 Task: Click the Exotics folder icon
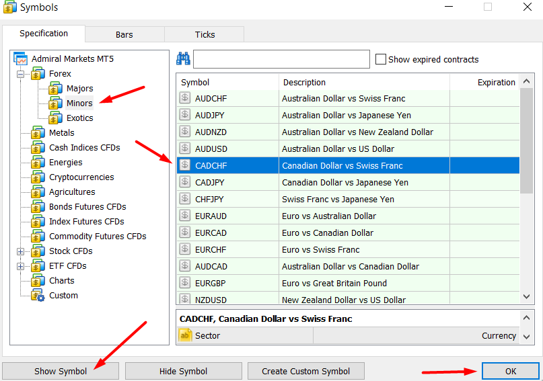[55, 118]
